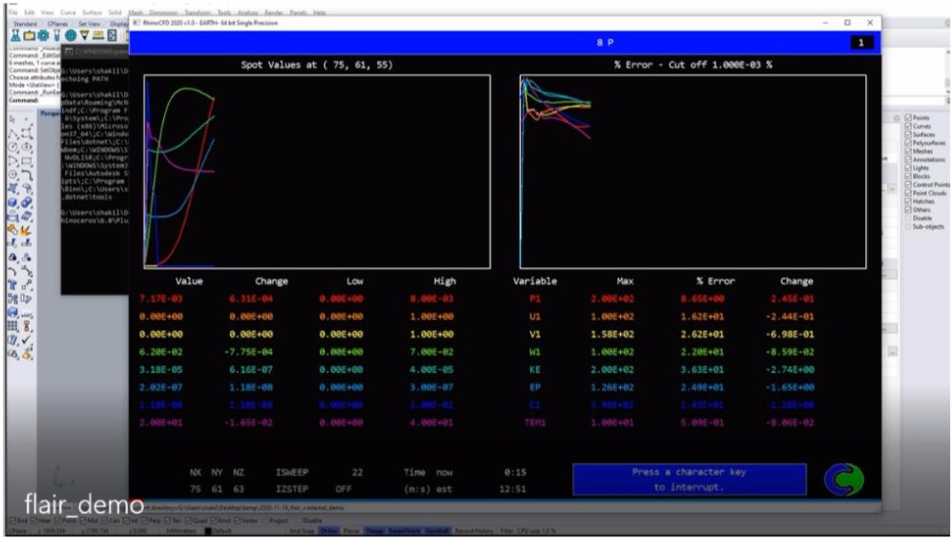The image size is (952, 538).
Task: Click the ISWEEP value 22
Action: (357, 472)
